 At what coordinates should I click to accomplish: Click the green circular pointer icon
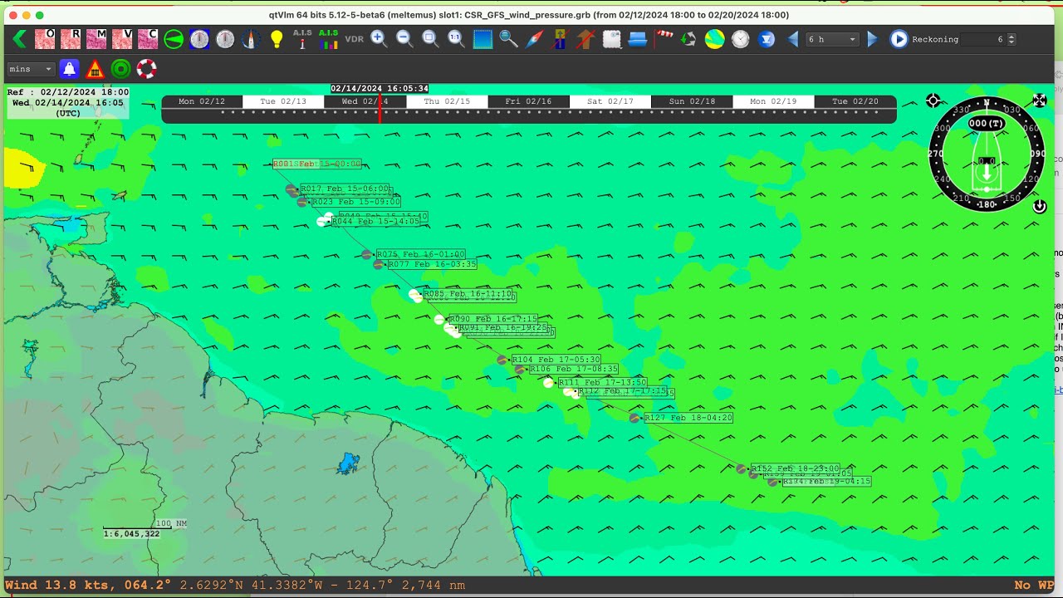tap(174, 39)
